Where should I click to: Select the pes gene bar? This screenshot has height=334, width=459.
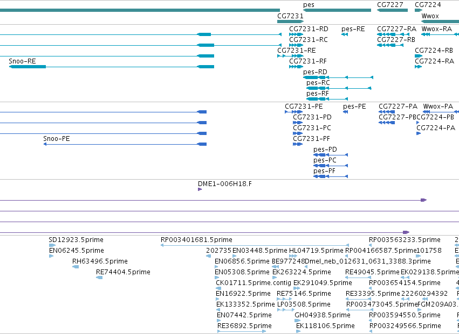(337, 10)
